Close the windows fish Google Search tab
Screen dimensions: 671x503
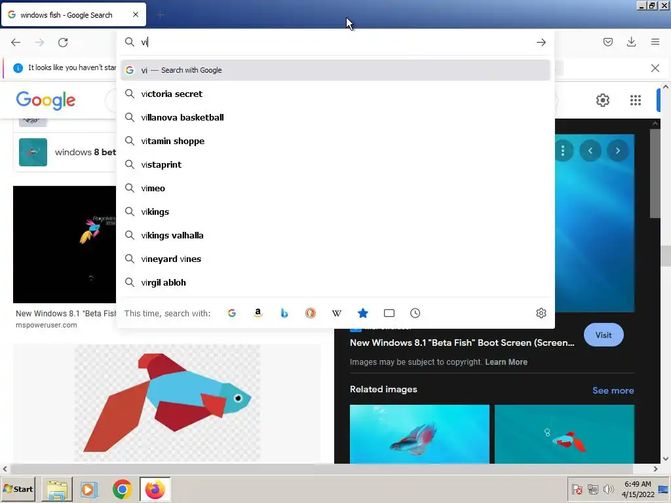click(x=136, y=14)
